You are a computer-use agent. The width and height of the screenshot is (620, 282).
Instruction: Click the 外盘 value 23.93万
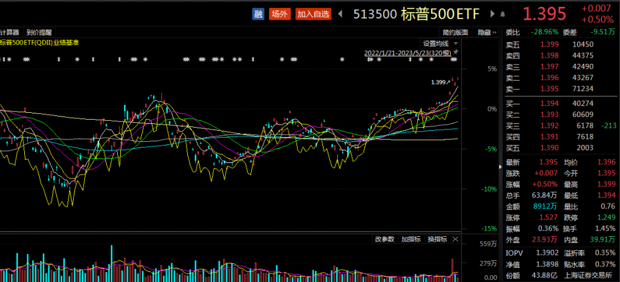click(545, 240)
